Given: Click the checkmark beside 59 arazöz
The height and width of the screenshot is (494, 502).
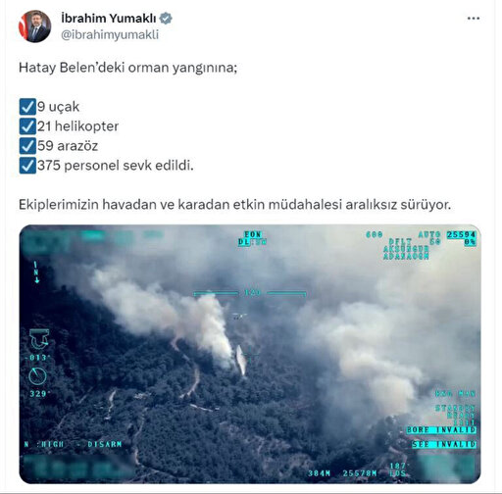Looking at the screenshot, I should pos(27,146).
